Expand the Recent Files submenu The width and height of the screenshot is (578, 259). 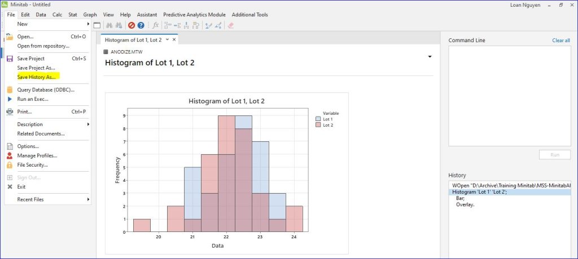click(x=48, y=199)
